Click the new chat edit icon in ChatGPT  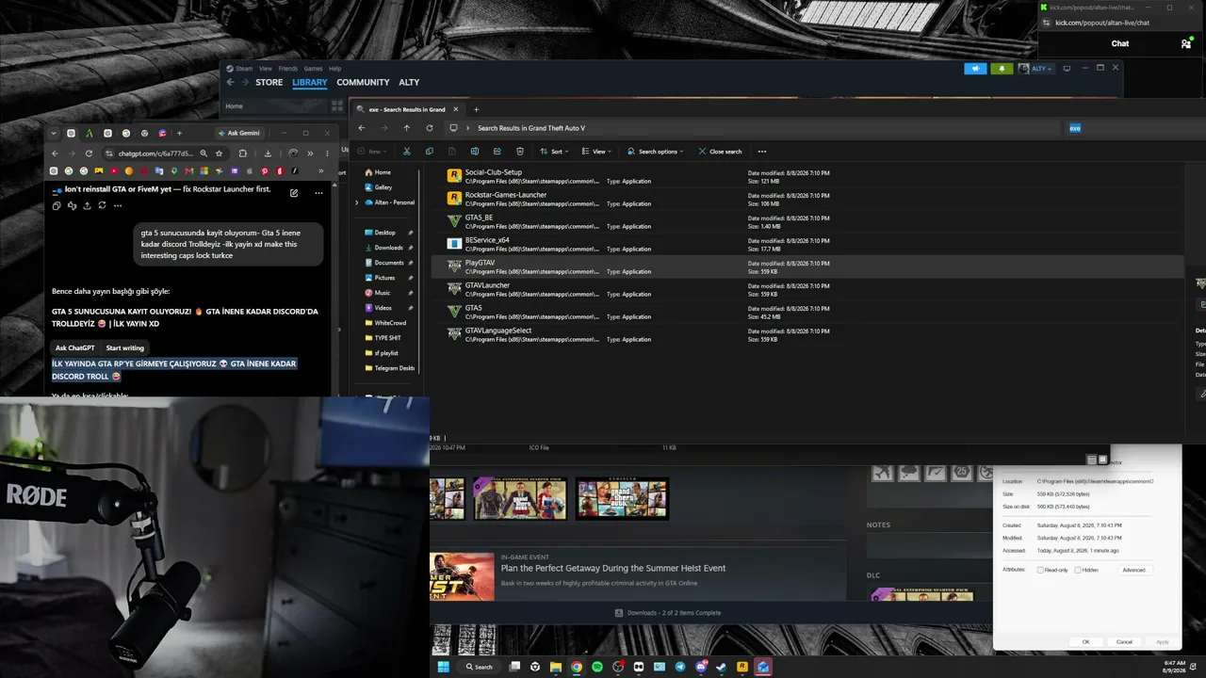pyautogui.click(x=294, y=192)
